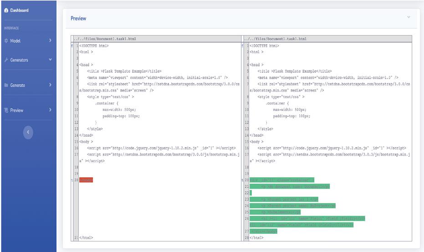
Task: Click the Generate folder icon
Action: [6, 85]
